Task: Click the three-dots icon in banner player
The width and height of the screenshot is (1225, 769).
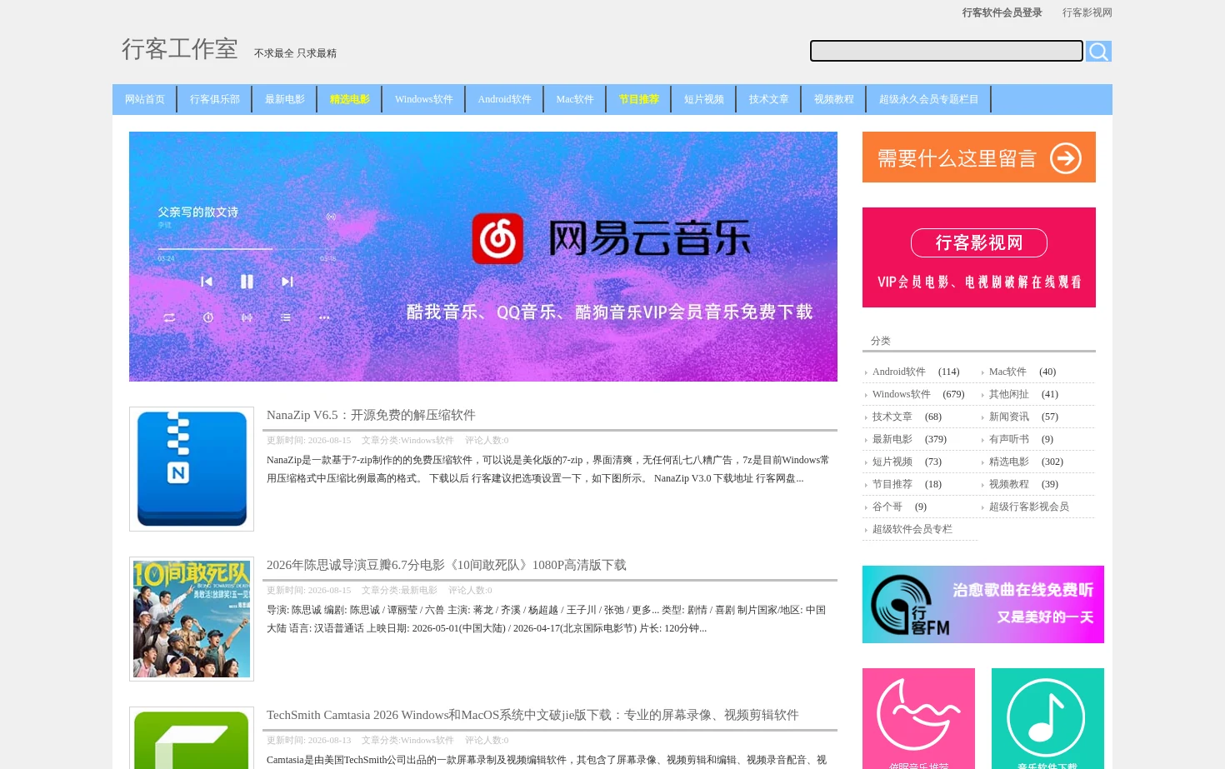Action: coord(324,317)
